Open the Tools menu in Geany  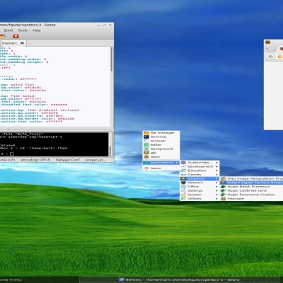pyautogui.click(x=23, y=30)
